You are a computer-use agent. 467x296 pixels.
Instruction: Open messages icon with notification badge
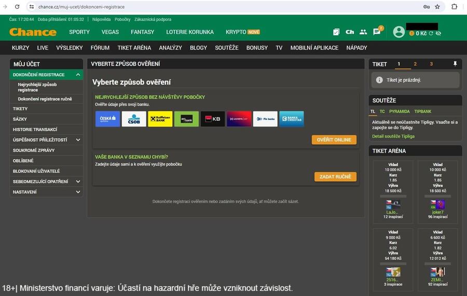point(377,32)
